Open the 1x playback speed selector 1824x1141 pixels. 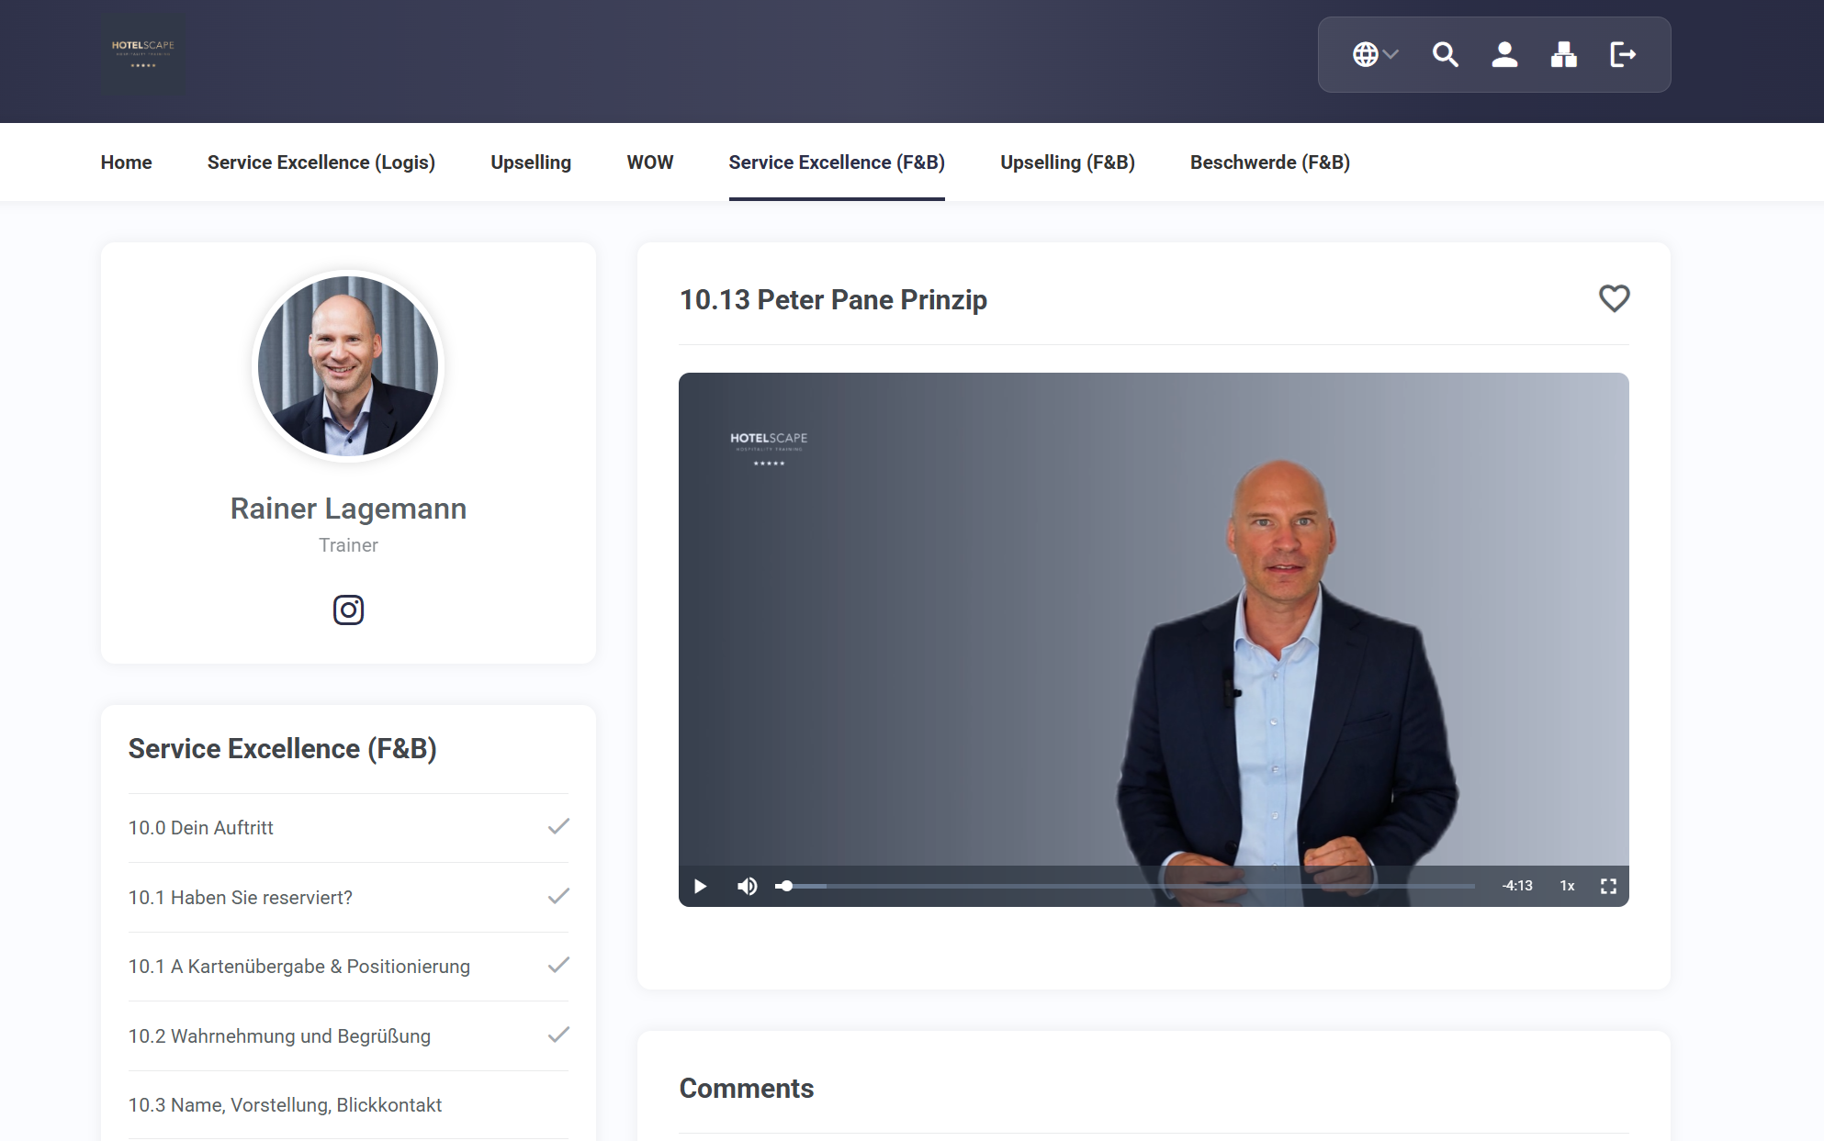[x=1567, y=885]
